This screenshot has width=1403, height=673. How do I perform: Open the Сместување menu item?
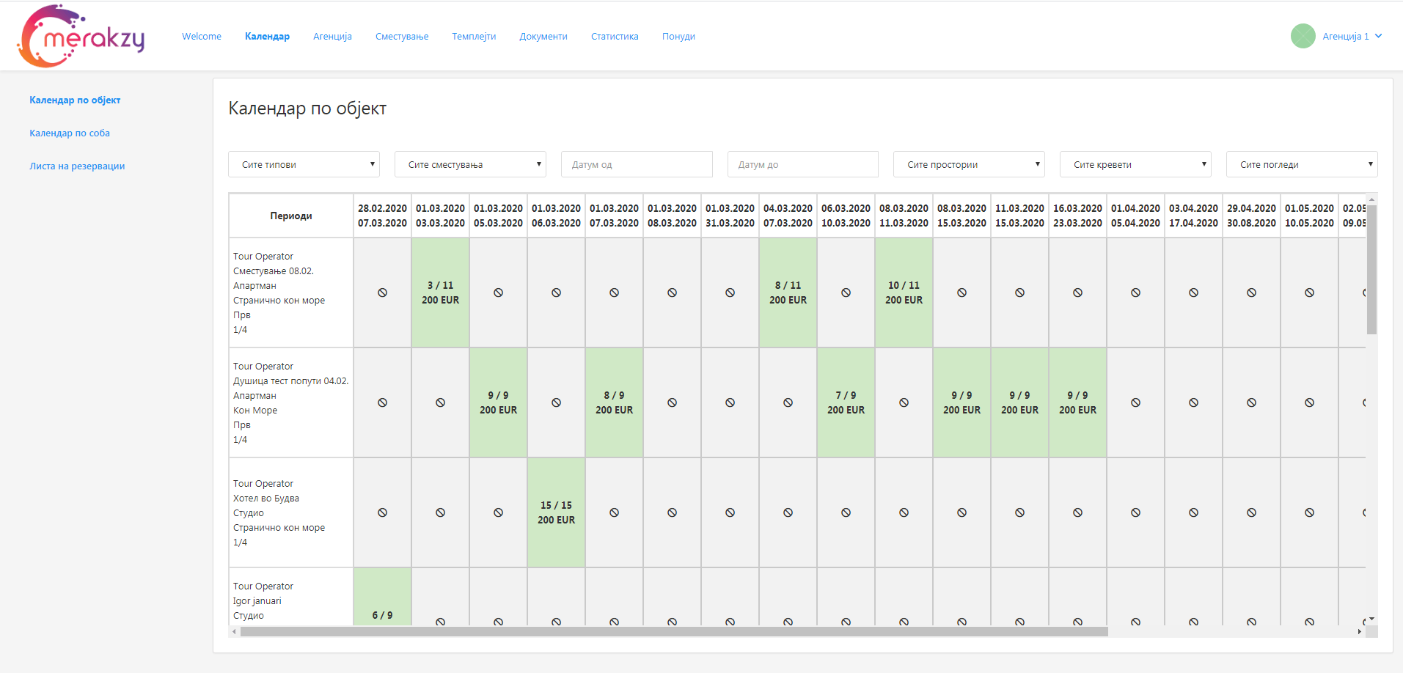(x=402, y=36)
